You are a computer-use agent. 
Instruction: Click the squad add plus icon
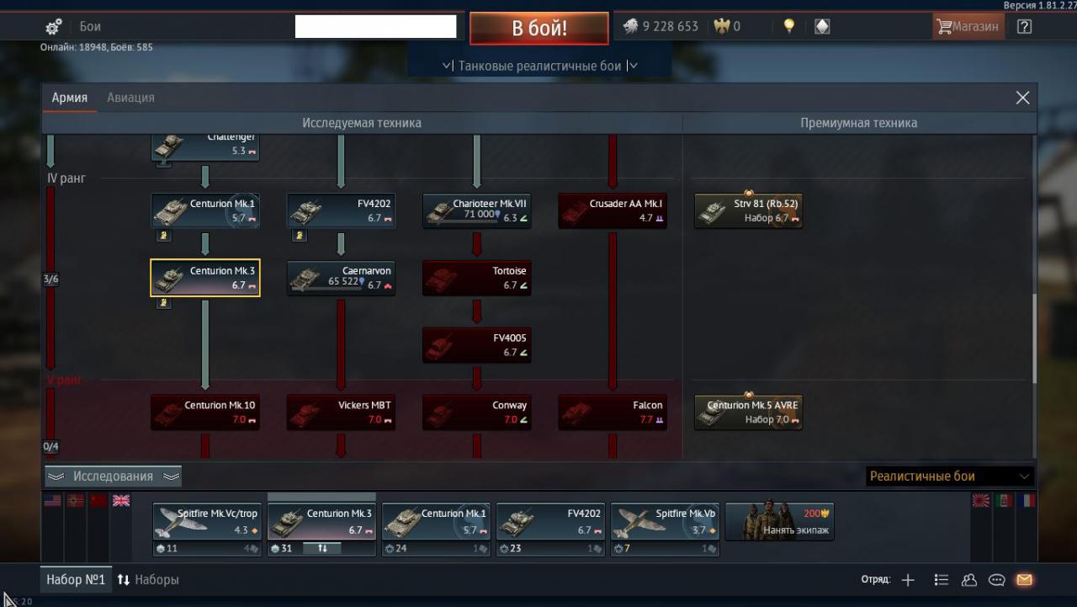(x=908, y=579)
